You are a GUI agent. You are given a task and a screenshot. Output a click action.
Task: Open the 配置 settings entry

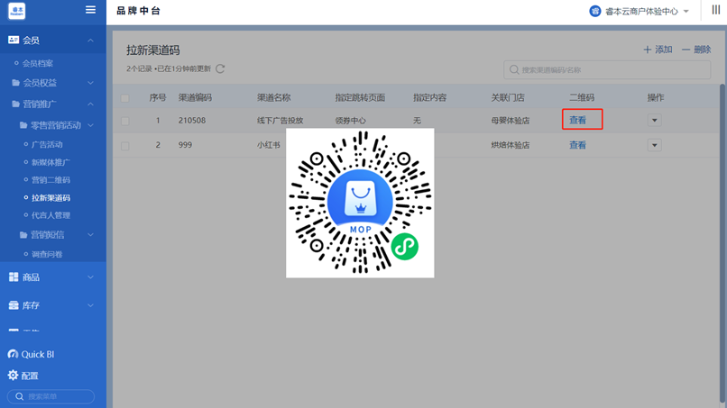[x=30, y=376]
